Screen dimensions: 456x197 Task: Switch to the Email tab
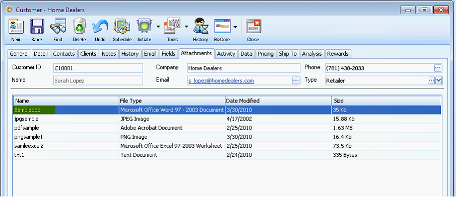[x=150, y=54]
